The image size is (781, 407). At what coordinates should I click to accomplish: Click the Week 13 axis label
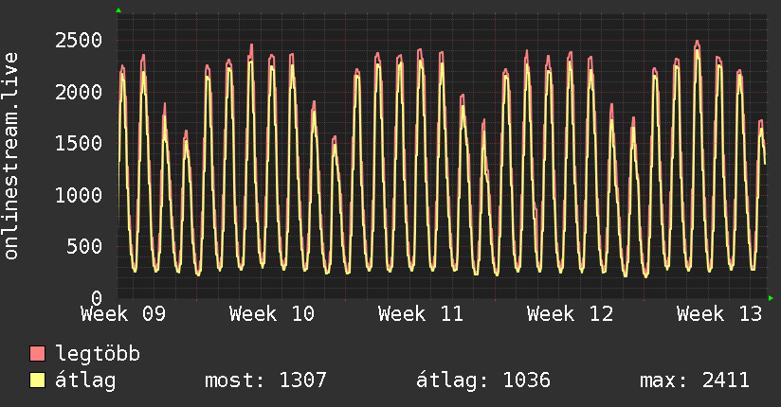719,314
